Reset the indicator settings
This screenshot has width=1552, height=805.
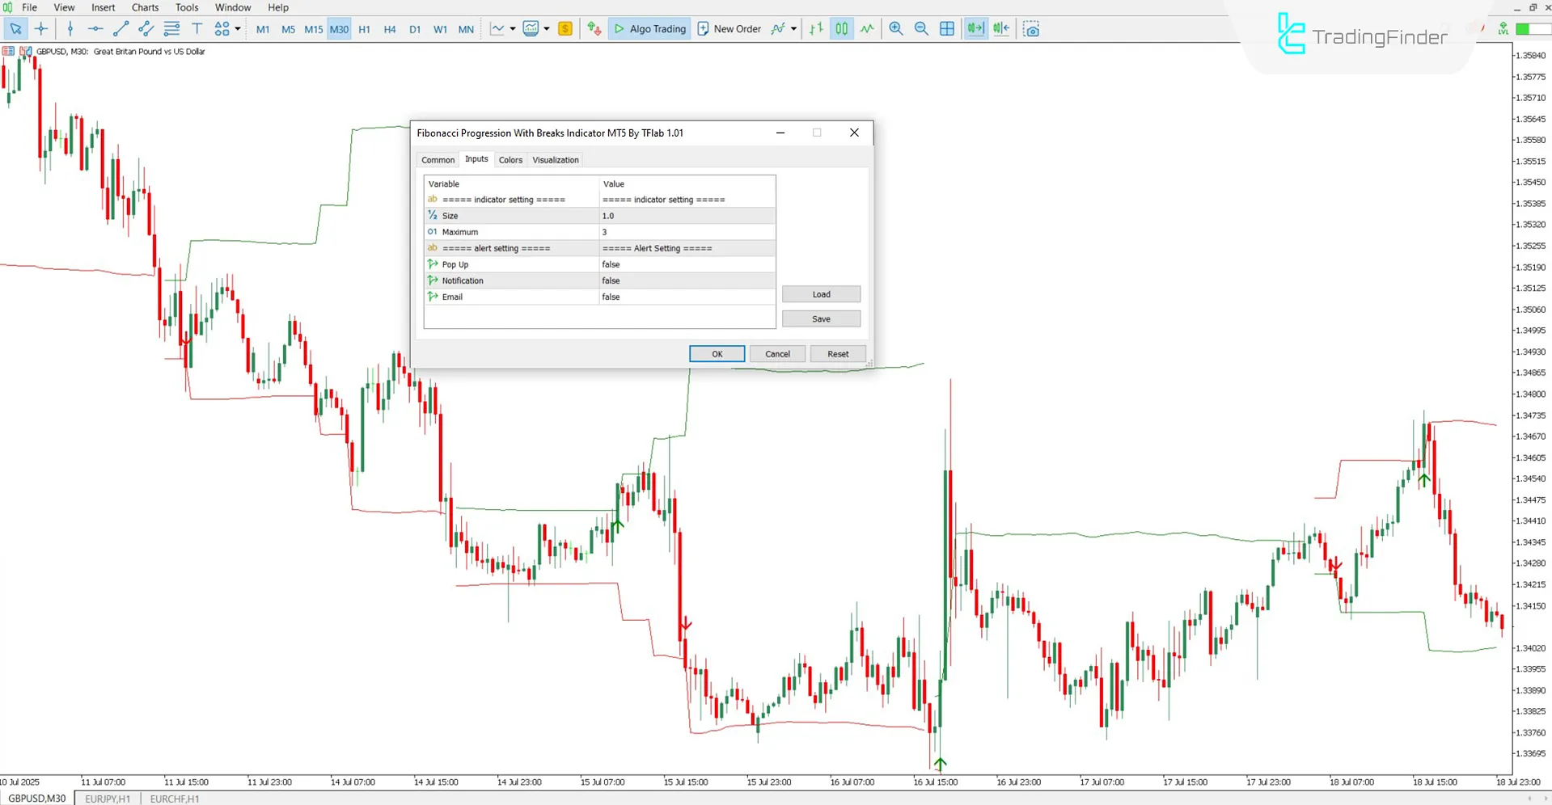838,353
